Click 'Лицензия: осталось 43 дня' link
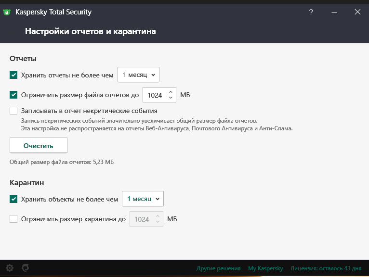This screenshot has height=277, width=369. [x=325, y=268]
